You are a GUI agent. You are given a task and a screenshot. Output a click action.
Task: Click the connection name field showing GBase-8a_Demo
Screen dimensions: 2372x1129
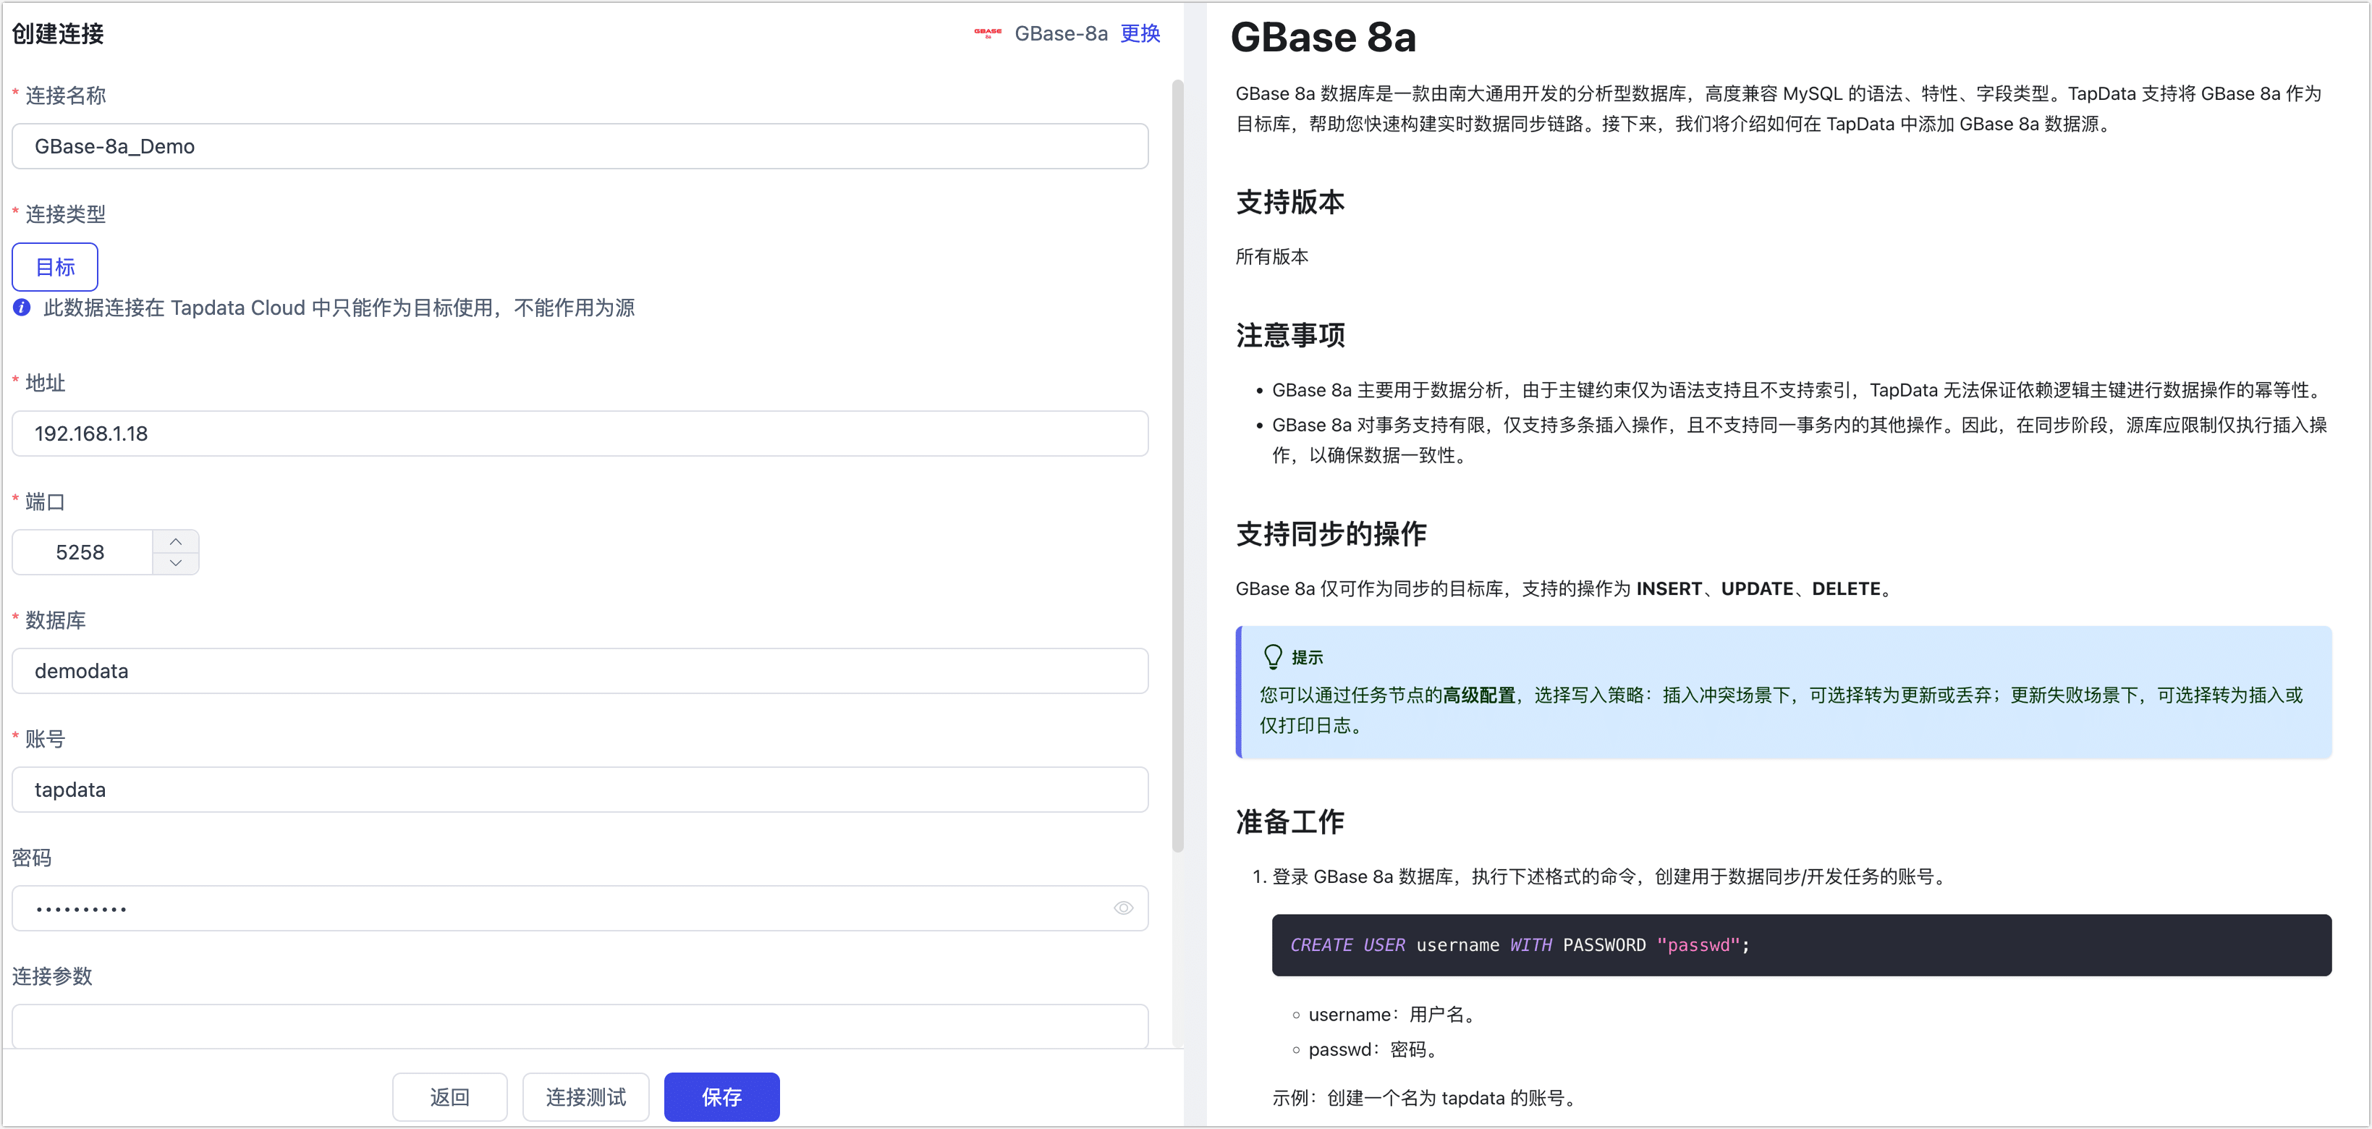coord(580,145)
